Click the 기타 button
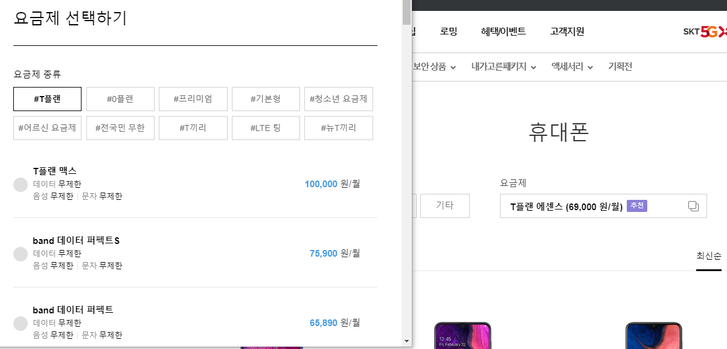727x349 pixels. [x=445, y=206]
